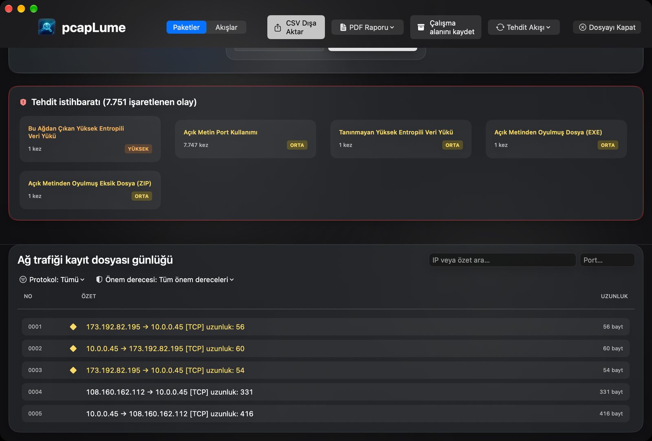Viewport: 652px width, 441px height.
Task: Select packet row 0001 summary text
Action: point(165,327)
